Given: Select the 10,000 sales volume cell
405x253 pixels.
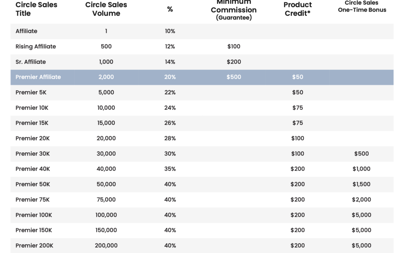Looking at the screenshot, I should click(106, 108).
